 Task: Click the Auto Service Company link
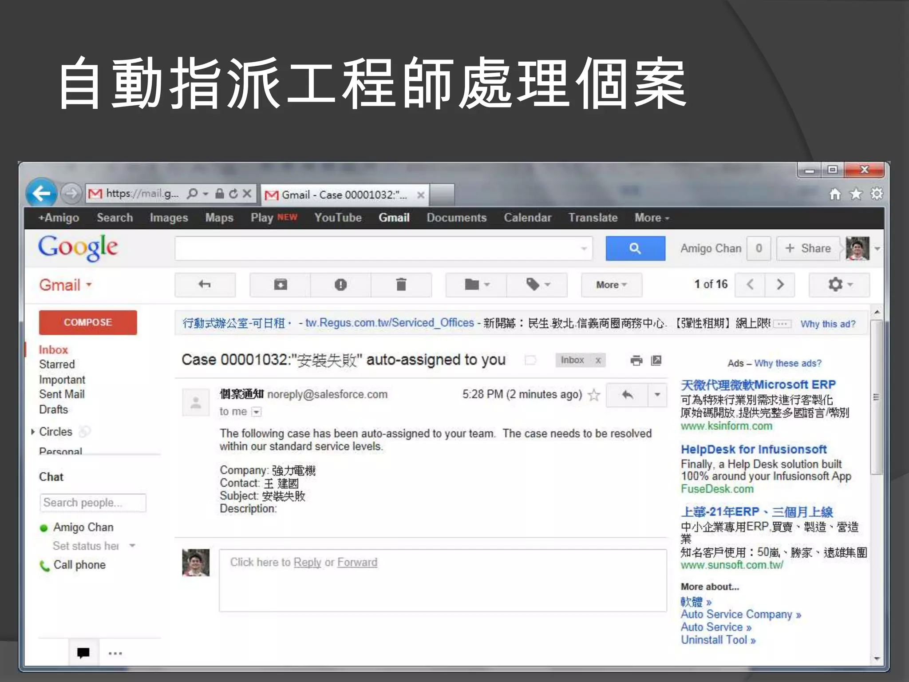[741, 615]
